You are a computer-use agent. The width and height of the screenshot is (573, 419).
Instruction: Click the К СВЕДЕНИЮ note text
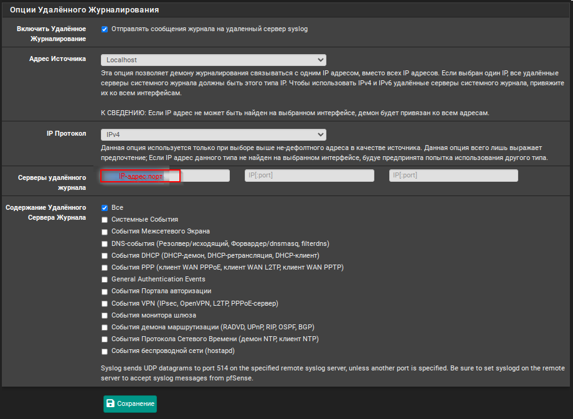[x=295, y=113]
